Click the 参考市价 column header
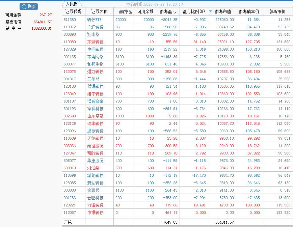Image resolution: width=293 pixels, height=227 pixels. (x=277, y=11)
